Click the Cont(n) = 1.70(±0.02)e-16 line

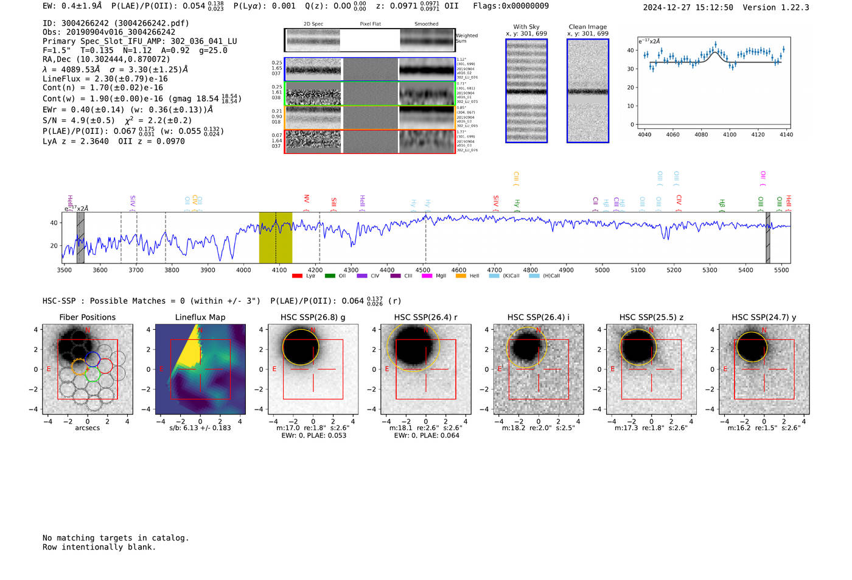[x=103, y=88]
